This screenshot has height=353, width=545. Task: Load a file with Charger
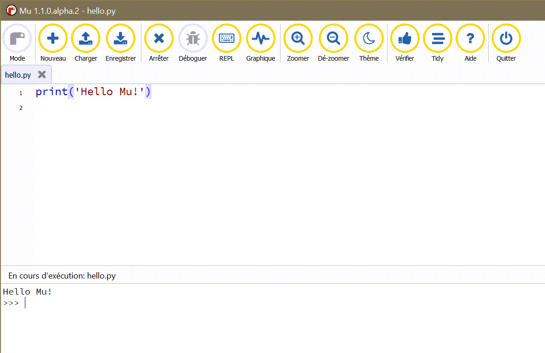coord(86,43)
